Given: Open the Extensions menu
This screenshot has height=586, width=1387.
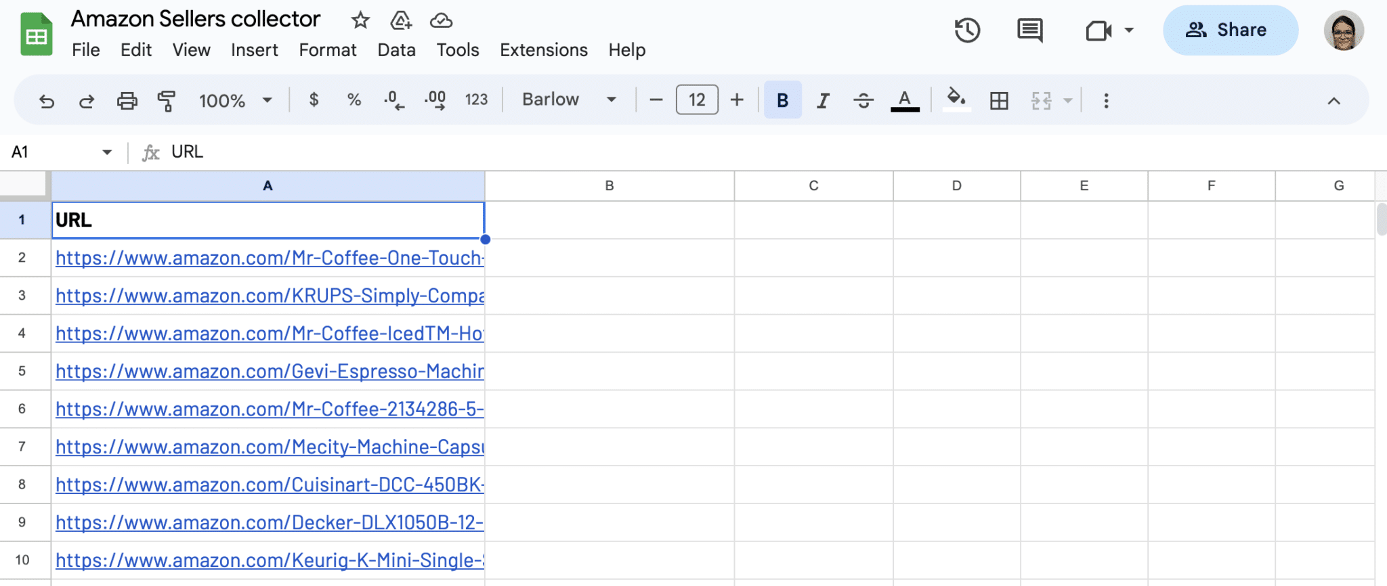Looking at the screenshot, I should [543, 50].
